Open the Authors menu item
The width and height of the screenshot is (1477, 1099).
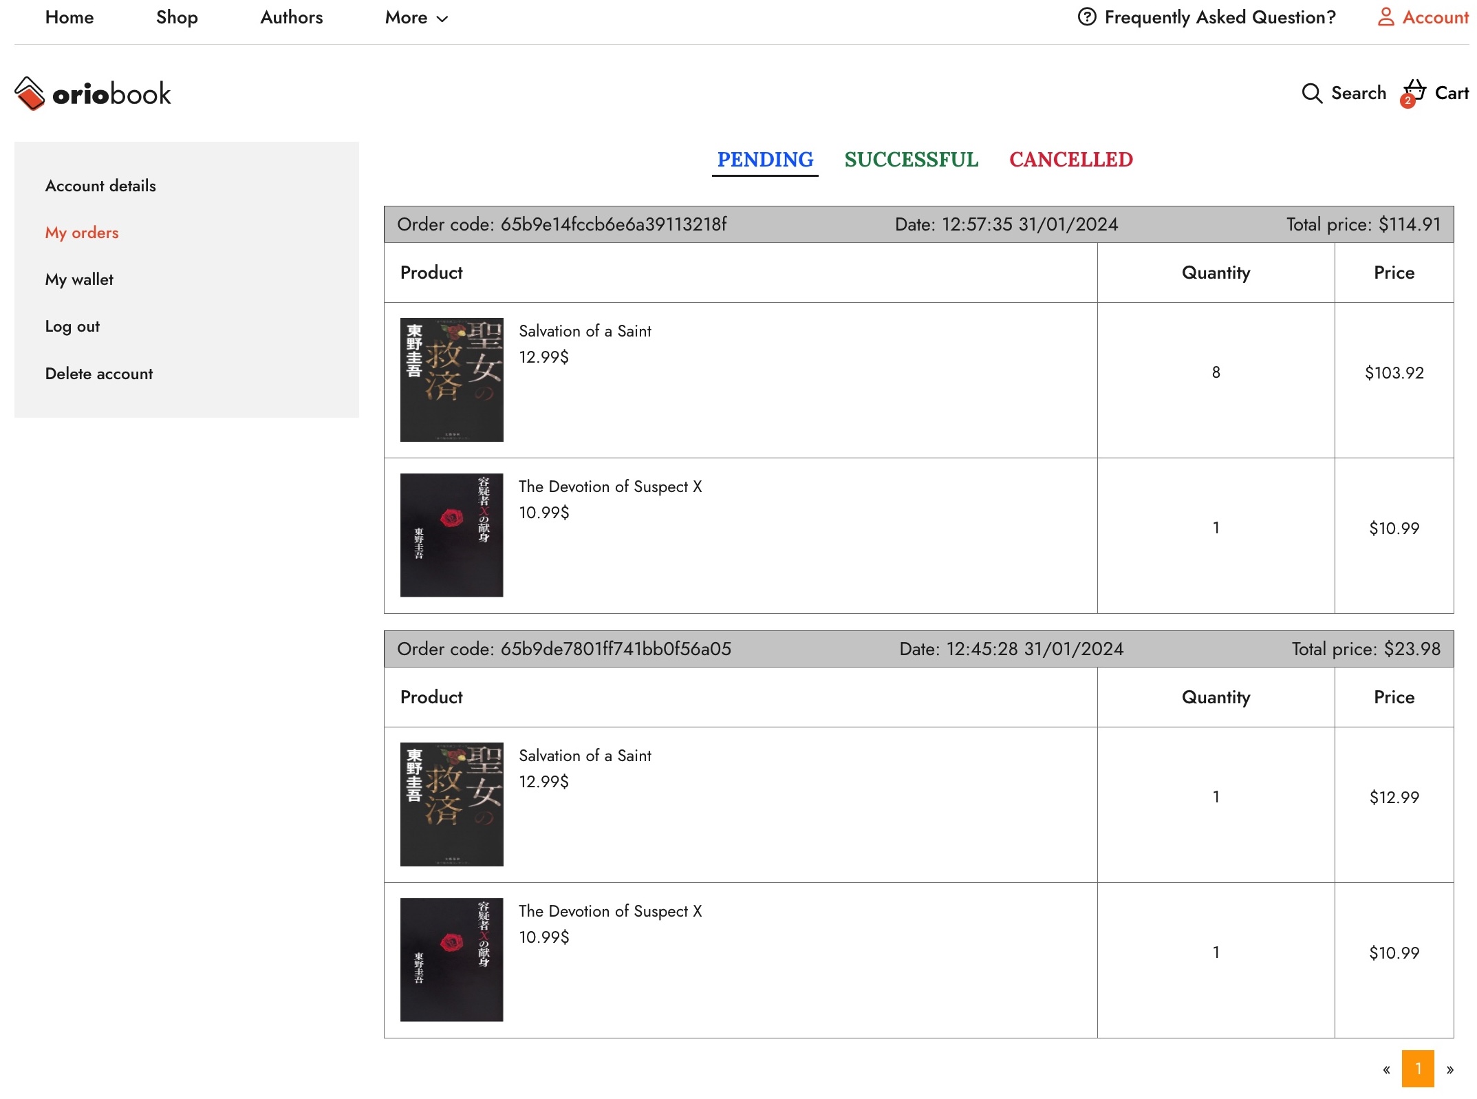tap(291, 18)
